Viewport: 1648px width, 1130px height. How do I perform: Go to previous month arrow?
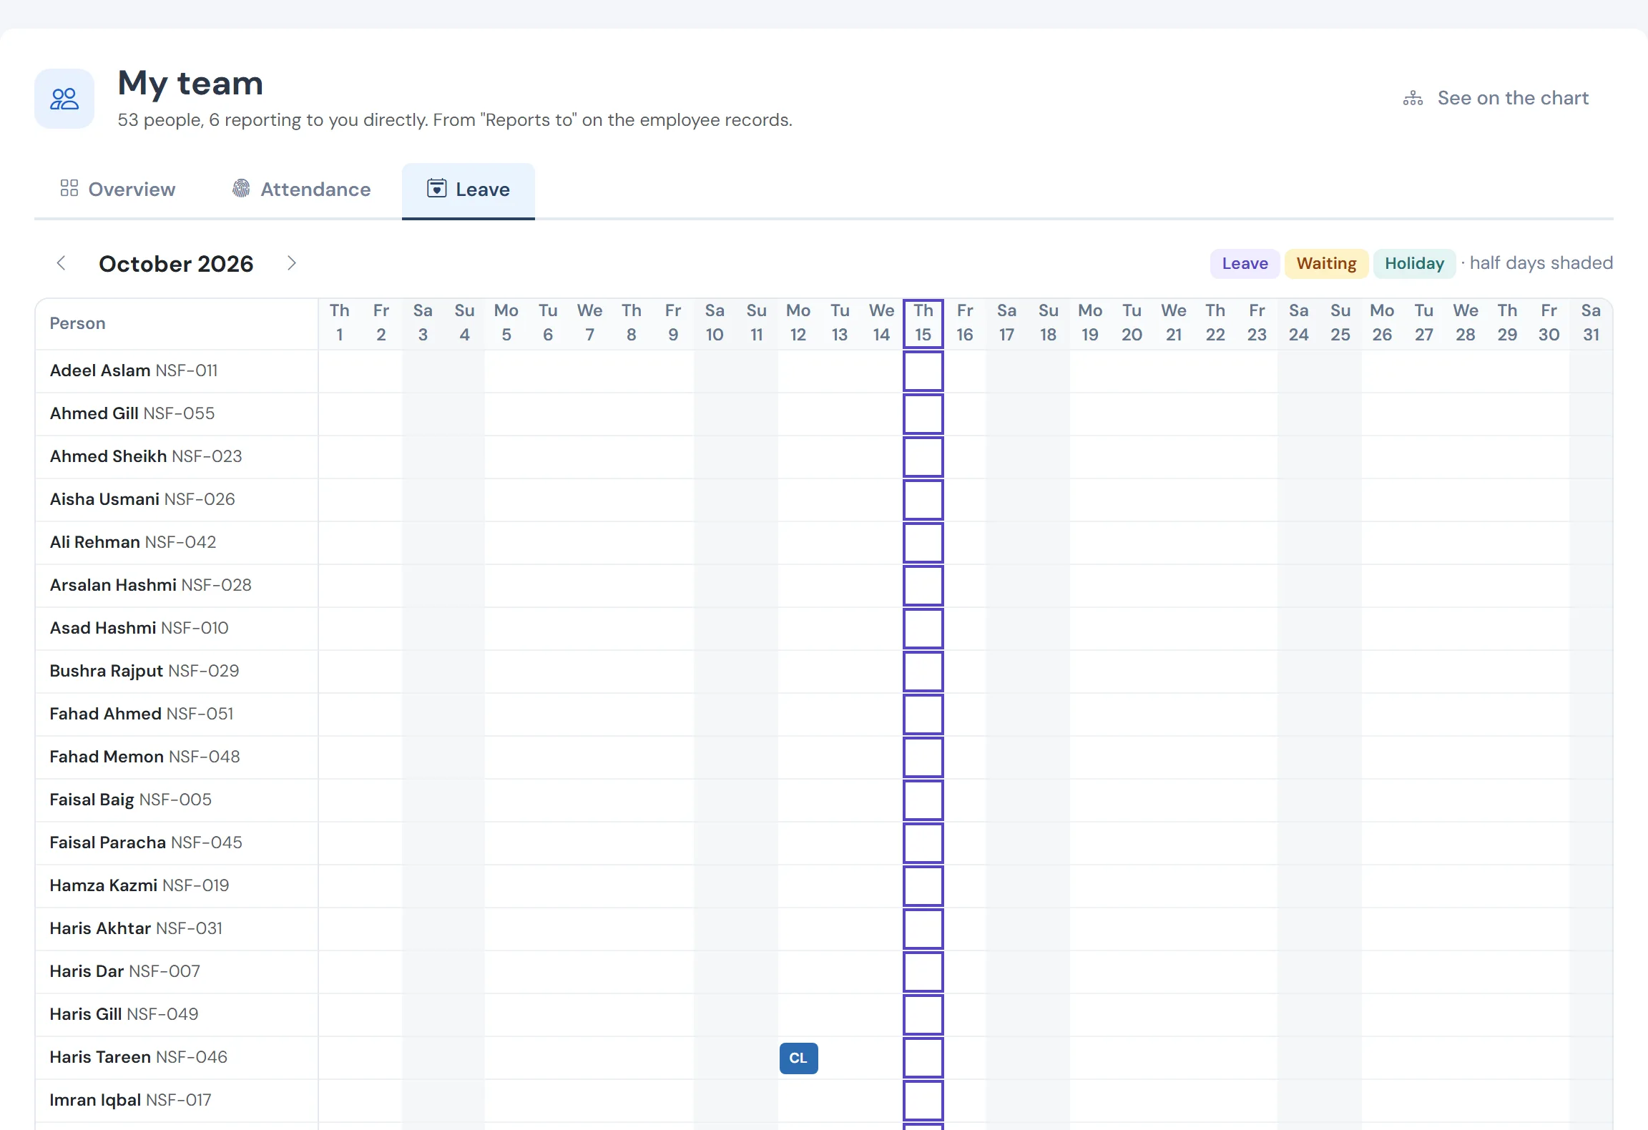click(x=62, y=263)
